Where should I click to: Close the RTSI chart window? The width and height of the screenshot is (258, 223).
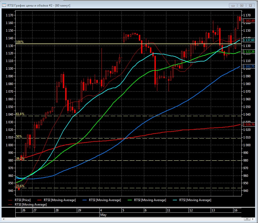(250, 5)
